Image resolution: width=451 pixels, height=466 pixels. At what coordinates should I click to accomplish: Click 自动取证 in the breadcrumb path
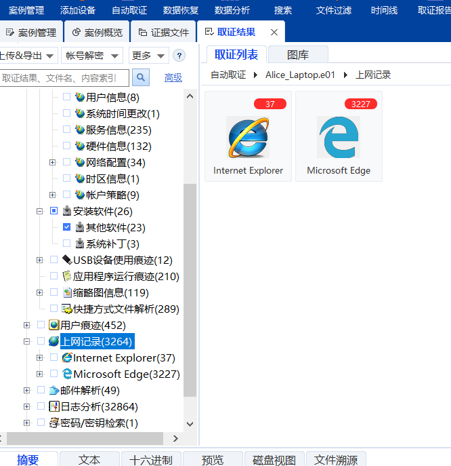(228, 75)
